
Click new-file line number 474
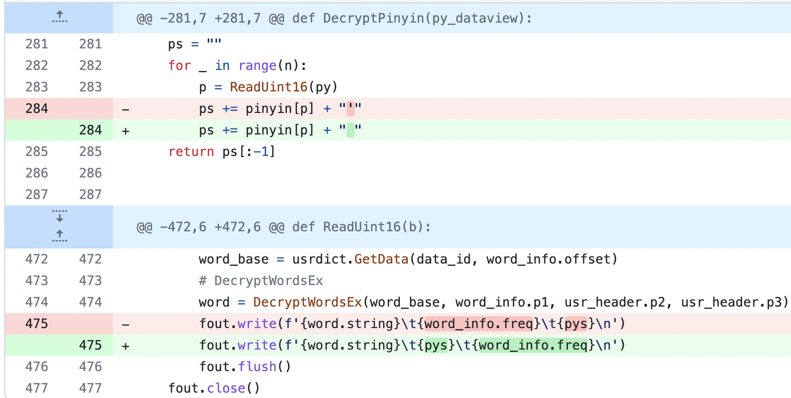tap(90, 302)
